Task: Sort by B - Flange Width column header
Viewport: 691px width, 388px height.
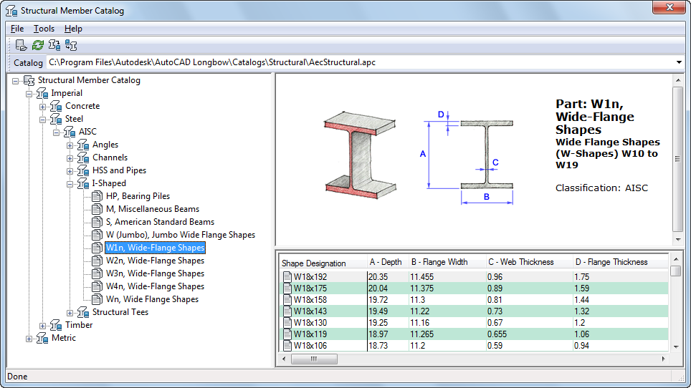Action: coord(447,262)
